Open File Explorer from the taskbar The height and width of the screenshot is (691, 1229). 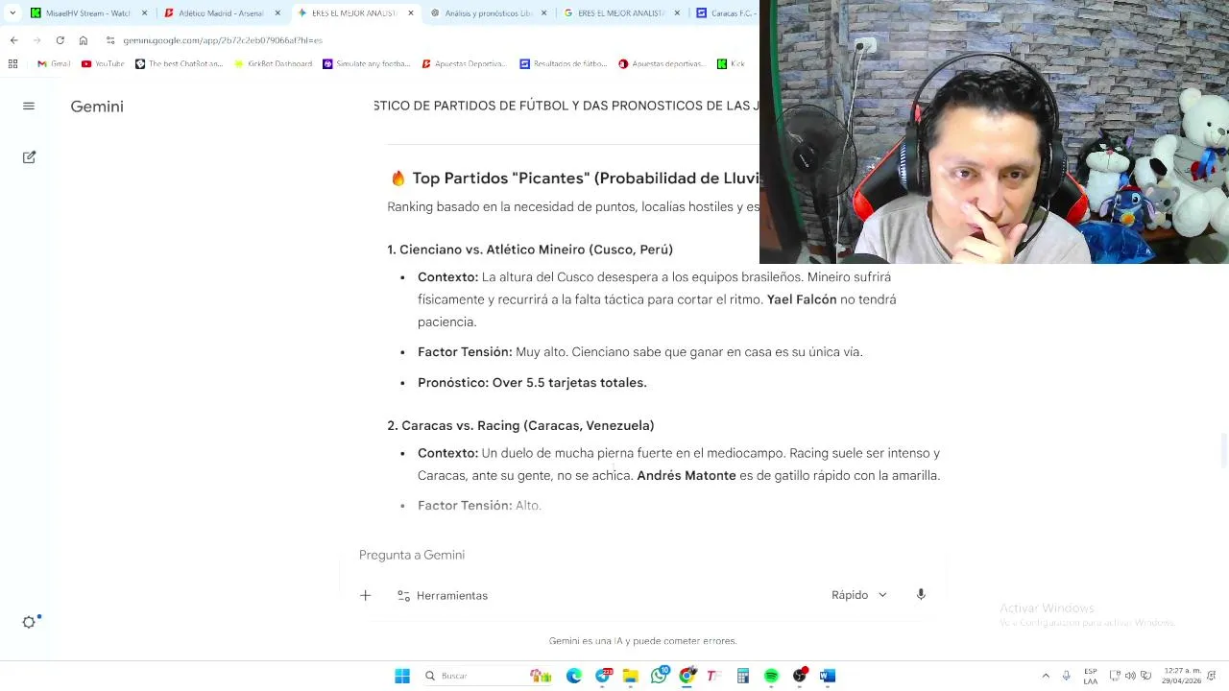[x=631, y=676]
